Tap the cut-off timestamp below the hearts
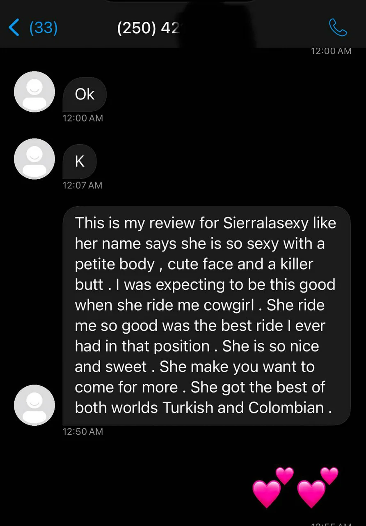 click(331, 523)
